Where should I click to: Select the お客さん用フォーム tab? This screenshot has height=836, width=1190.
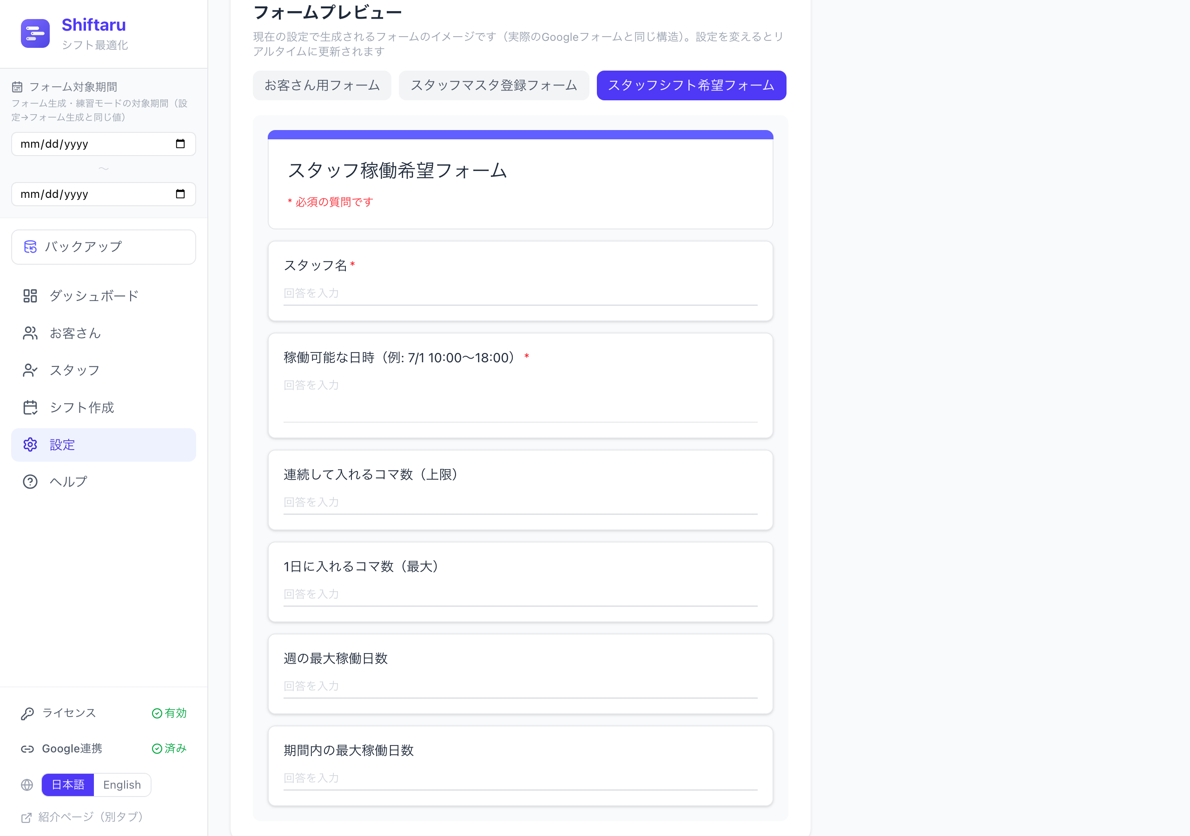point(322,85)
